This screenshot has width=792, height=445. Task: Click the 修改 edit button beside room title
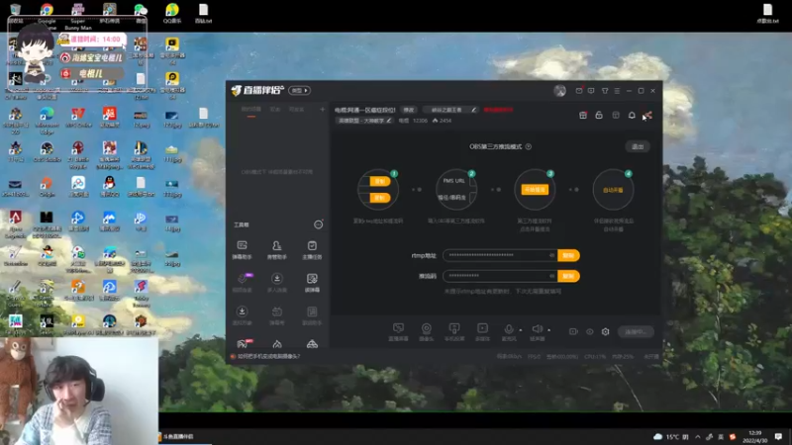409,110
